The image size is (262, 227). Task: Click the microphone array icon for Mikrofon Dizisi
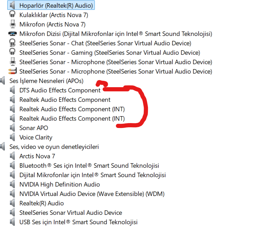(x=13, y=33)
